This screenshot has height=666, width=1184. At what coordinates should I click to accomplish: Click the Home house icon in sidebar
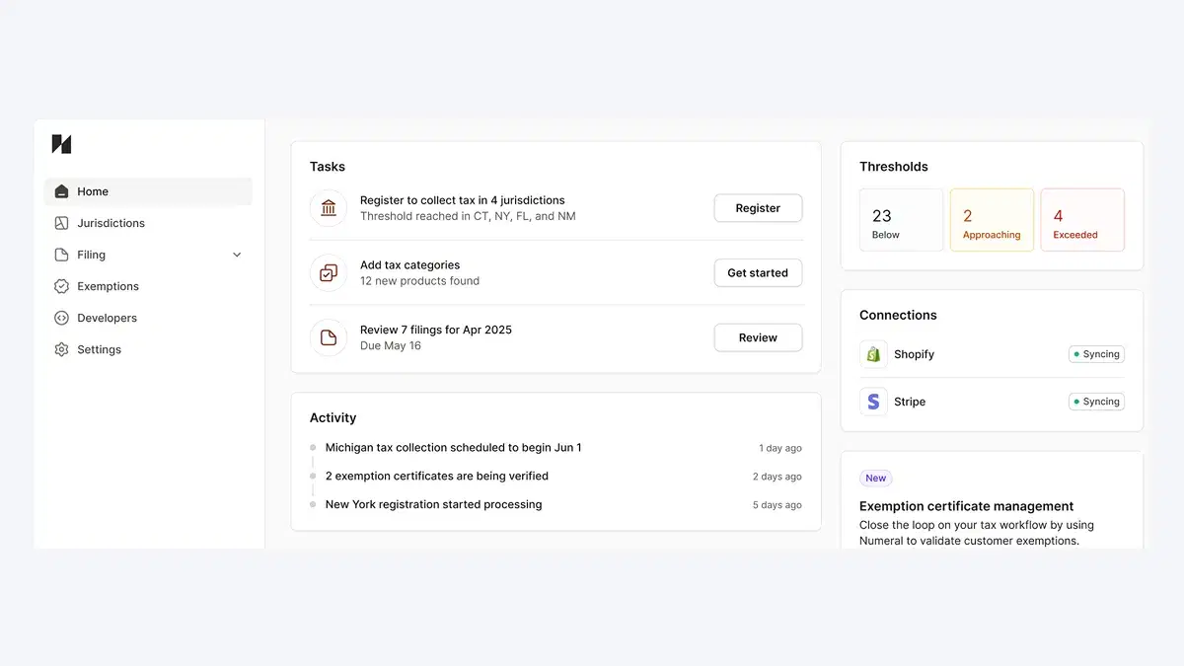coord(61,191)
